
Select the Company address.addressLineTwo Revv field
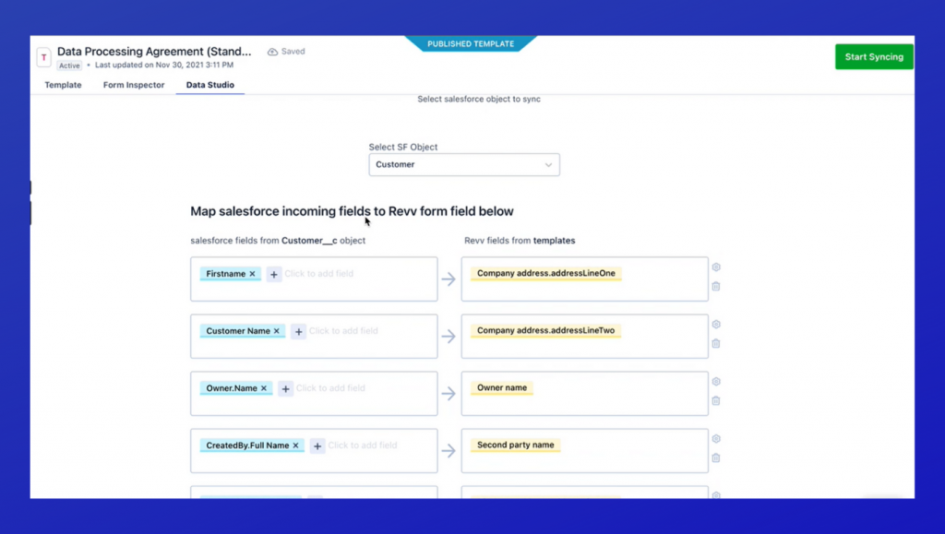click(x=546, y=330)
